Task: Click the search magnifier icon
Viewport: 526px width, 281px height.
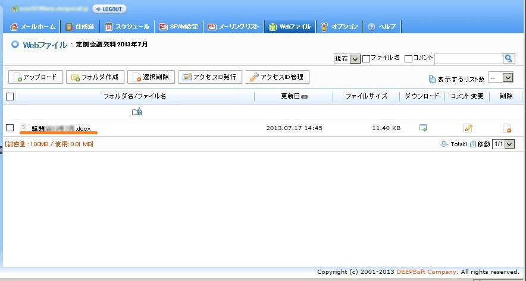Action: pyautogui.click(x=509, y=58)
